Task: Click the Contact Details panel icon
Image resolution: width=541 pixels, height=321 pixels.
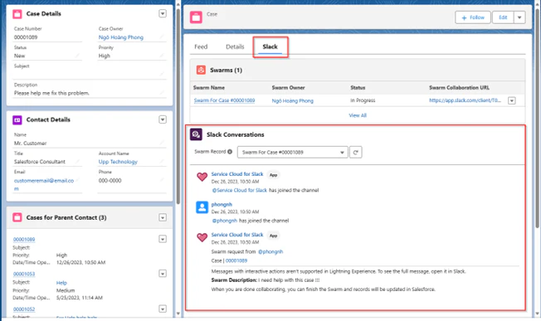Action: (17, 119)
